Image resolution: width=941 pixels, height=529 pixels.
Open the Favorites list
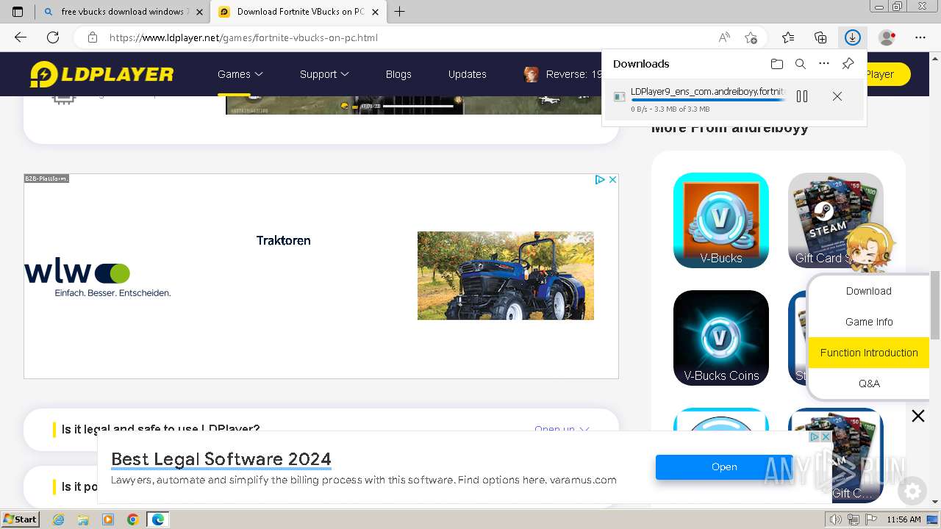tap(788, 37)
